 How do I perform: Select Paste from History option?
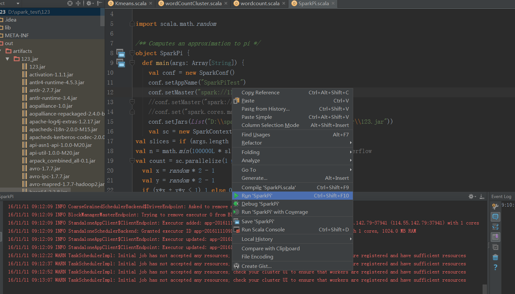292,109
